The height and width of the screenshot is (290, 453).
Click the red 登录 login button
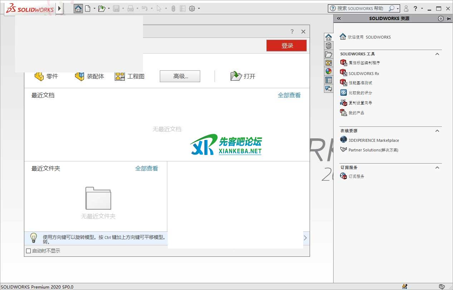286,46
